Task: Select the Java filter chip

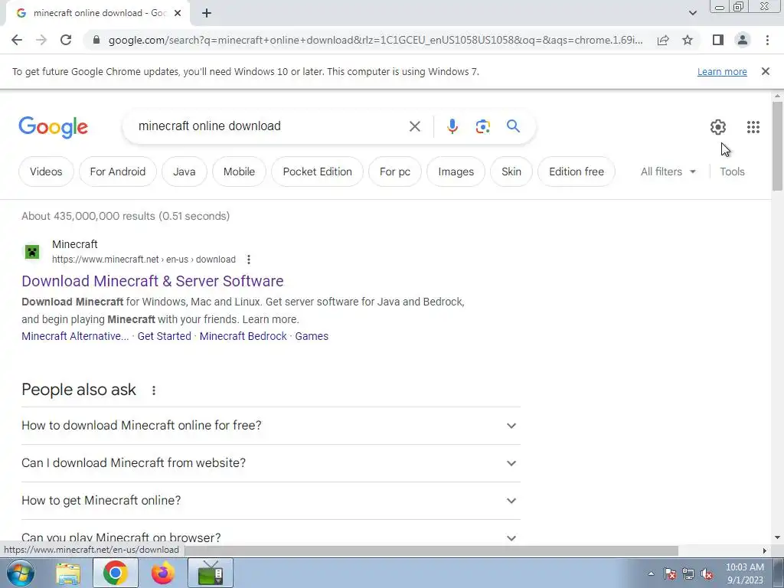Action: point(184,171)
